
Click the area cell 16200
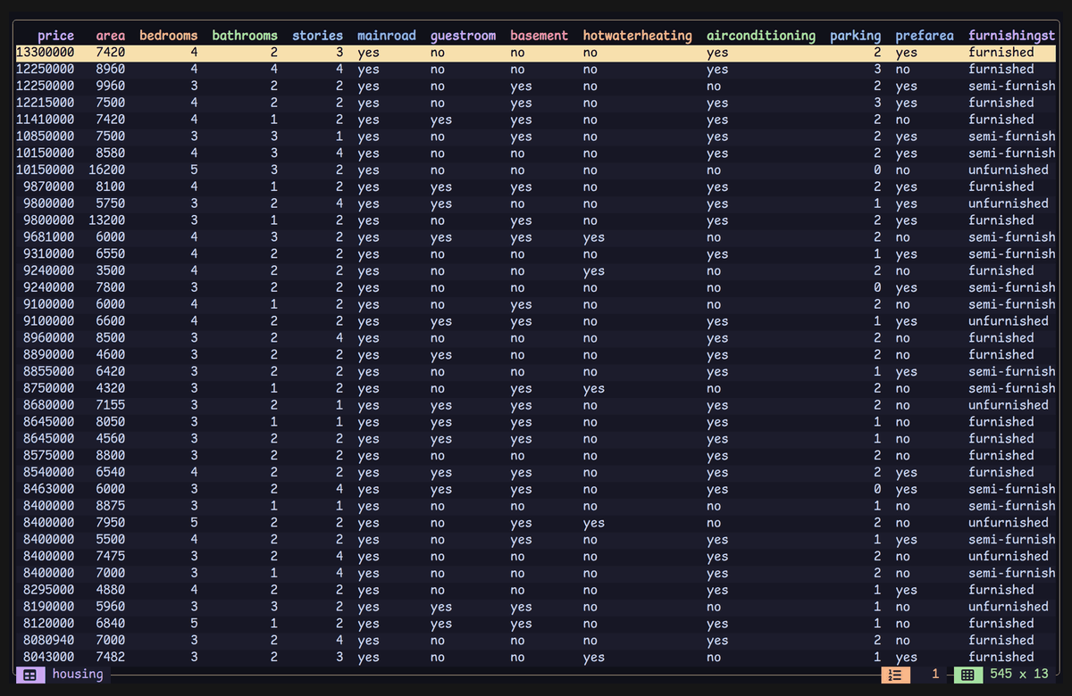click(107, 170)
